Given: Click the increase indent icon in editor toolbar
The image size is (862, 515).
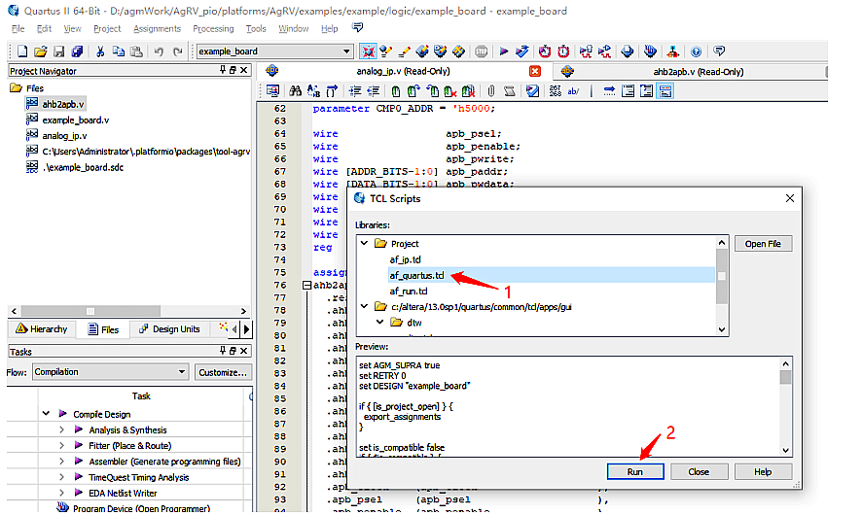Looking at the screenshot, I should 355,91.
